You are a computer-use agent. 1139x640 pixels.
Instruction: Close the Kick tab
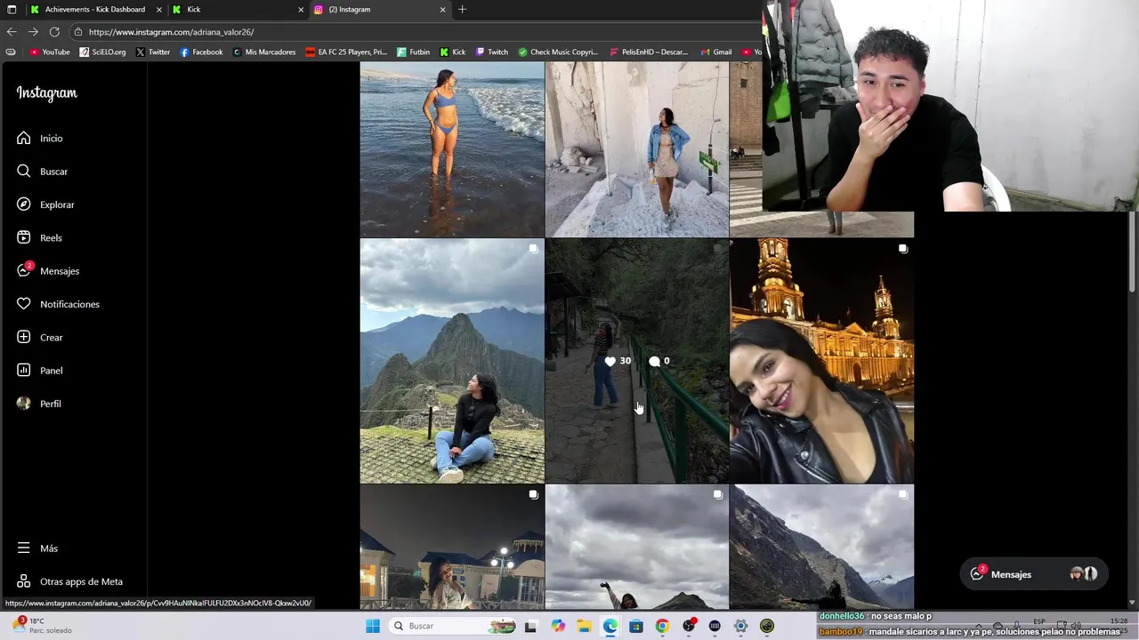[301, 10]
